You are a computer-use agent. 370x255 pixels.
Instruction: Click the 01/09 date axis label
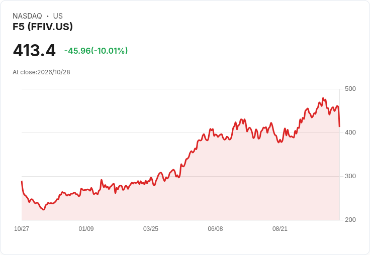coord(86,228)
